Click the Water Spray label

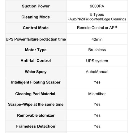tap(36, 72)
